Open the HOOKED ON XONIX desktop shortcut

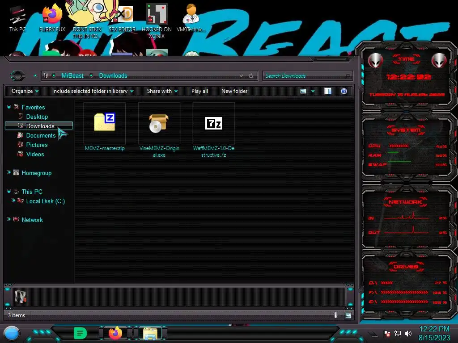157,21
